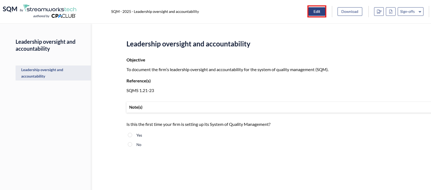Select the Yes radio button
The height and width of the screenshot is (190, 431).
[130, 135]
